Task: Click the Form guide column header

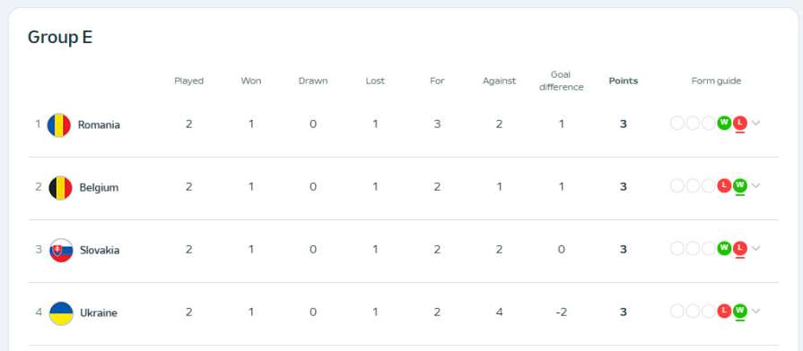Action: tap(716, 81)
